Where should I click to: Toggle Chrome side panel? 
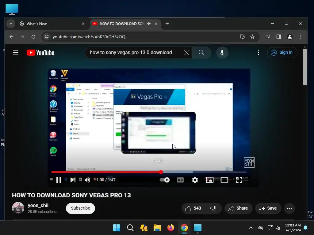[278, 37]
